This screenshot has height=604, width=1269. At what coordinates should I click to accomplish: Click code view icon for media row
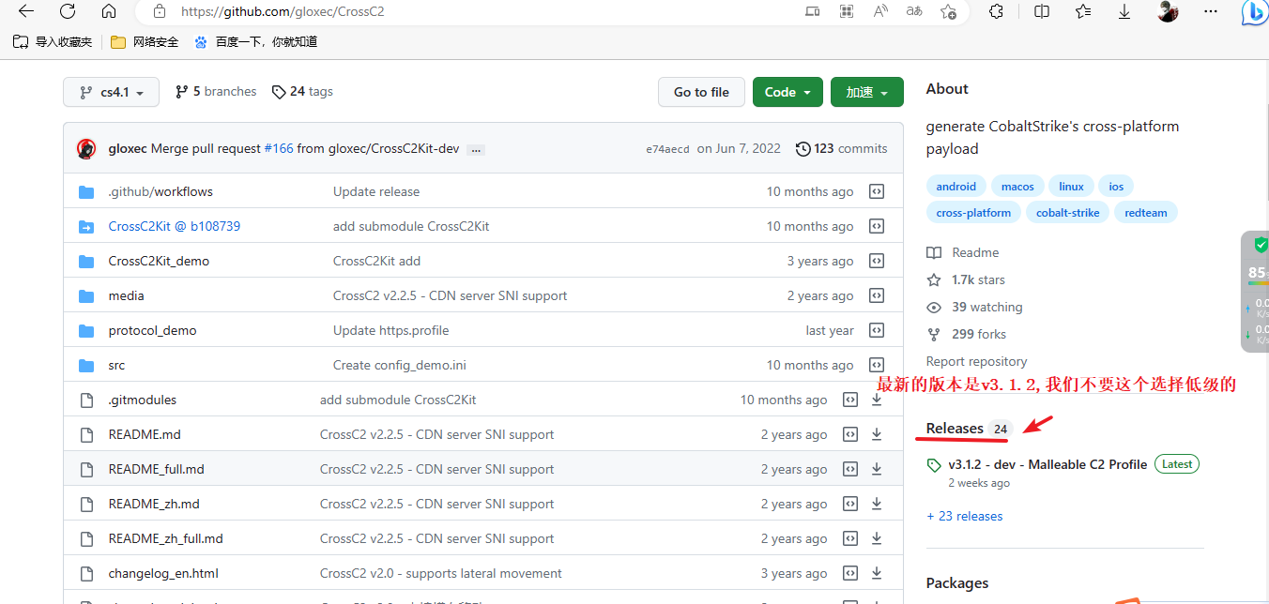[877, 295]
